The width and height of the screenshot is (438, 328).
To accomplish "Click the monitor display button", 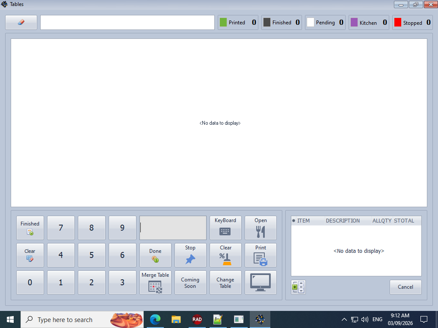I will (260, 282).
